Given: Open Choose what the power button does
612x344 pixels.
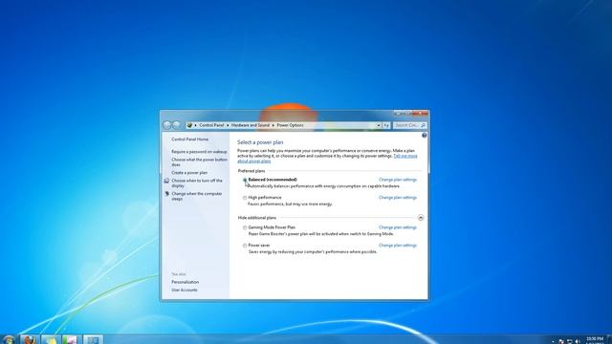Looking at the screenshot, I should 199,162.
